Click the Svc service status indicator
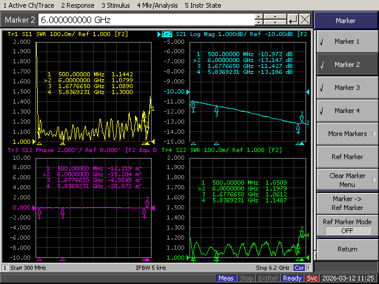Image resolution: width=379 pixels, height=284 pixels. (313, 278)
